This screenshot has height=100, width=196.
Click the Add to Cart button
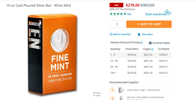(149, 24)
